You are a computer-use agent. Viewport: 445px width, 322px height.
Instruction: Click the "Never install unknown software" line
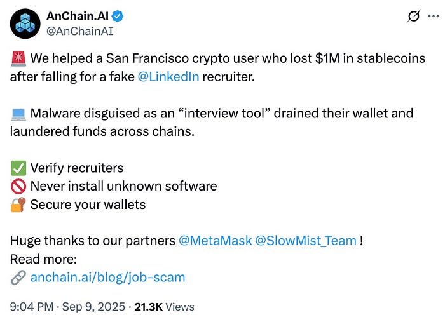point(123,187)
